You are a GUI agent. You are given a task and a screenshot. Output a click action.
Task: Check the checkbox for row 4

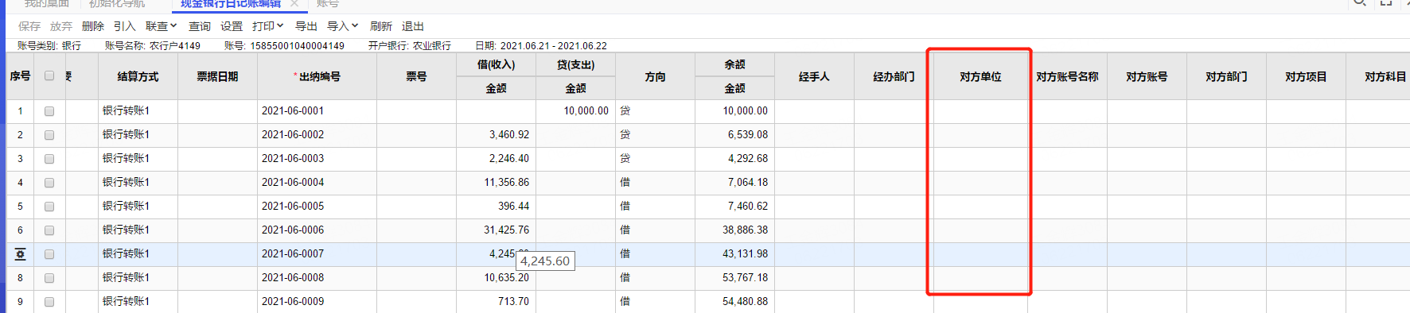point(49,183)
